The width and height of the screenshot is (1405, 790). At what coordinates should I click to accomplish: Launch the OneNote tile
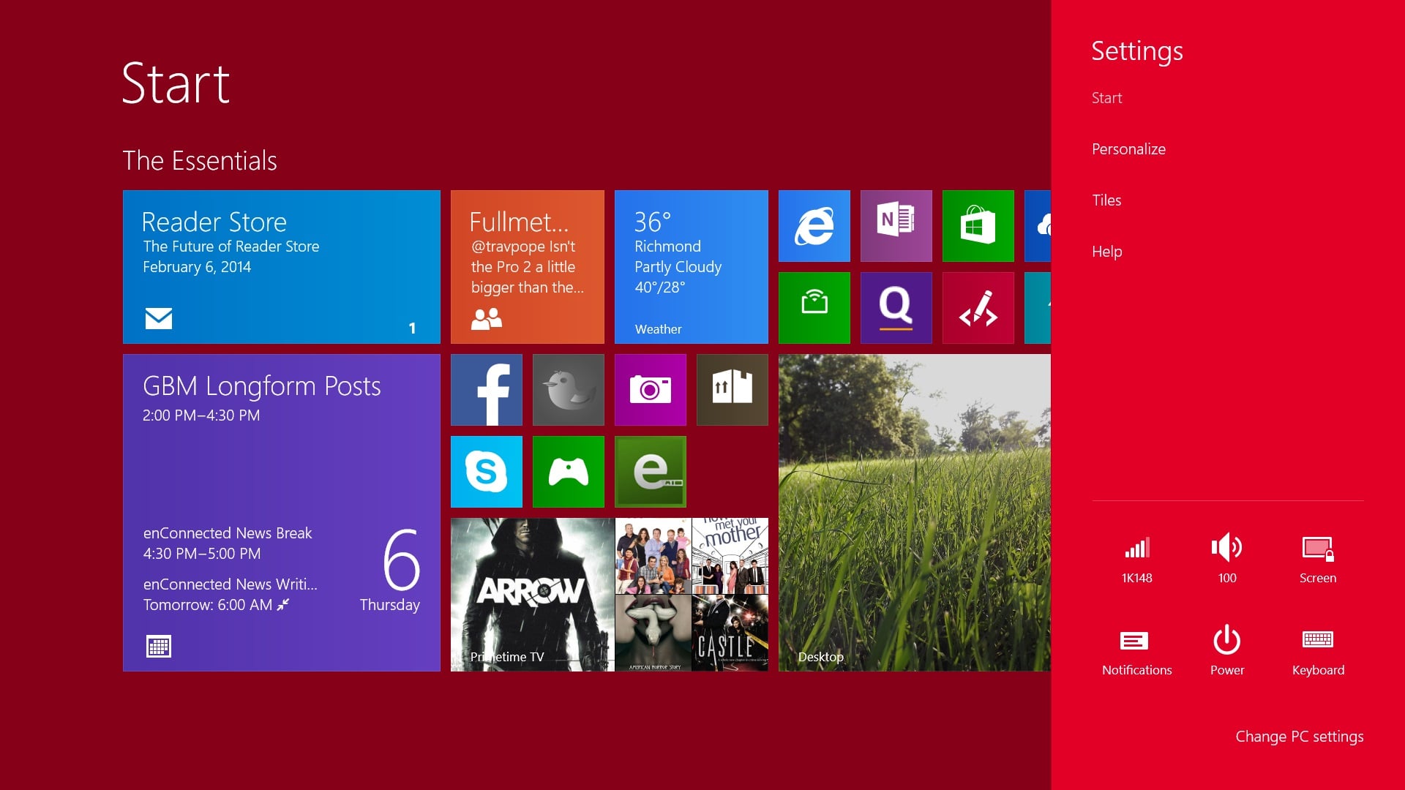[x=896, y=226]
